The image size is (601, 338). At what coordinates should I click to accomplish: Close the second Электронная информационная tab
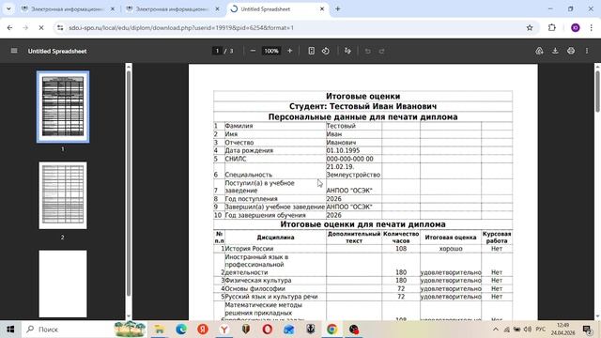tap(217, 8)
